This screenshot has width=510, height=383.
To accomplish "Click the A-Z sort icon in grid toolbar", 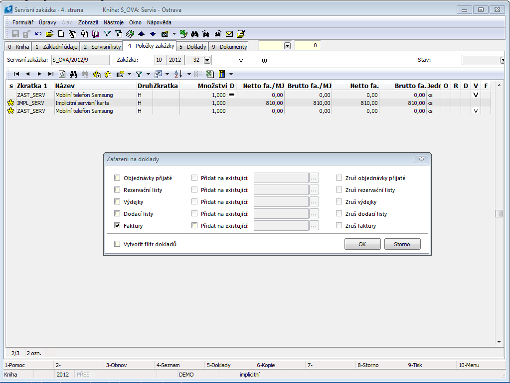I will click(178, 74).
